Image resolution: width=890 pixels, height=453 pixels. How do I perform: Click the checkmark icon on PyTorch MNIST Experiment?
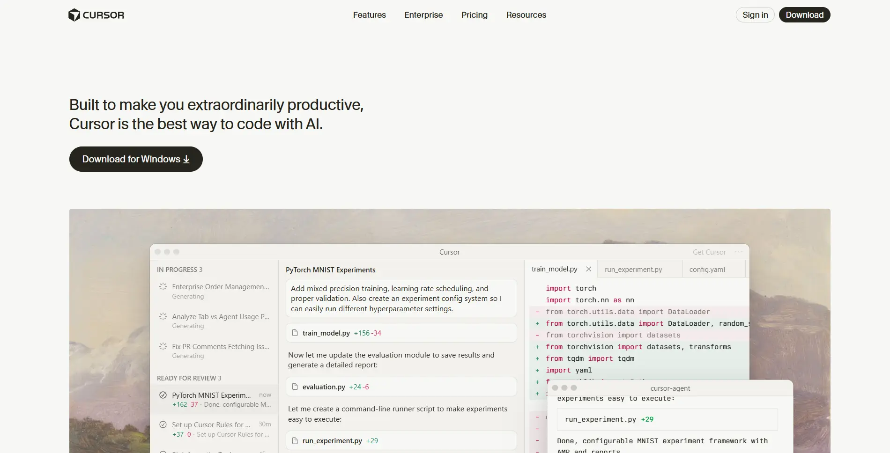point(163,395)
